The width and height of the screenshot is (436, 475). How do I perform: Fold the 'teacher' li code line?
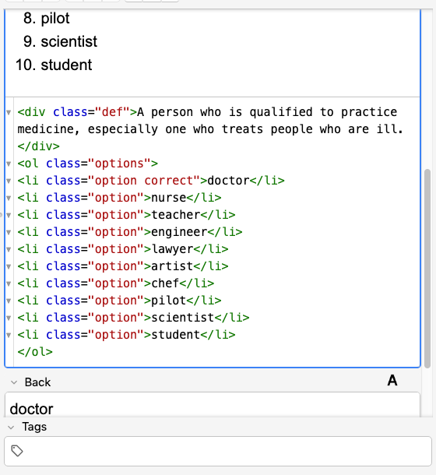click(x=9, y=216)
